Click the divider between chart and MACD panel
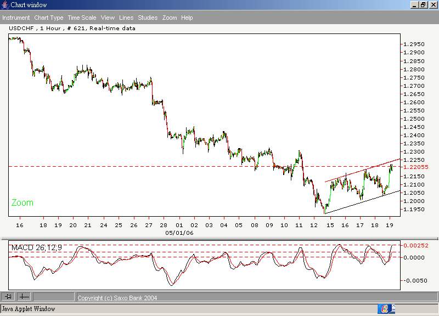Viewport: 439px width, 316px height. point(219,239)
